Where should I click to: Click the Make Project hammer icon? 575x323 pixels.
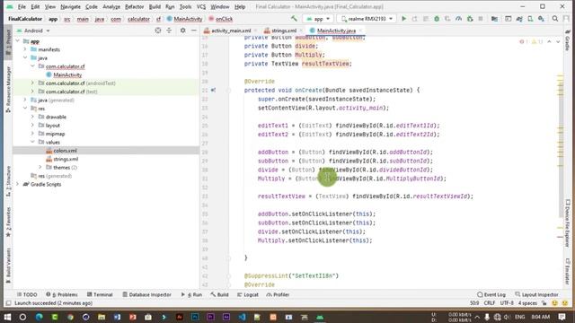click(294, 18)
